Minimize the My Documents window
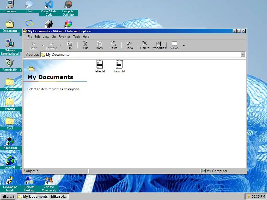This screenshot has width=267, height=200. pos(234,31)
